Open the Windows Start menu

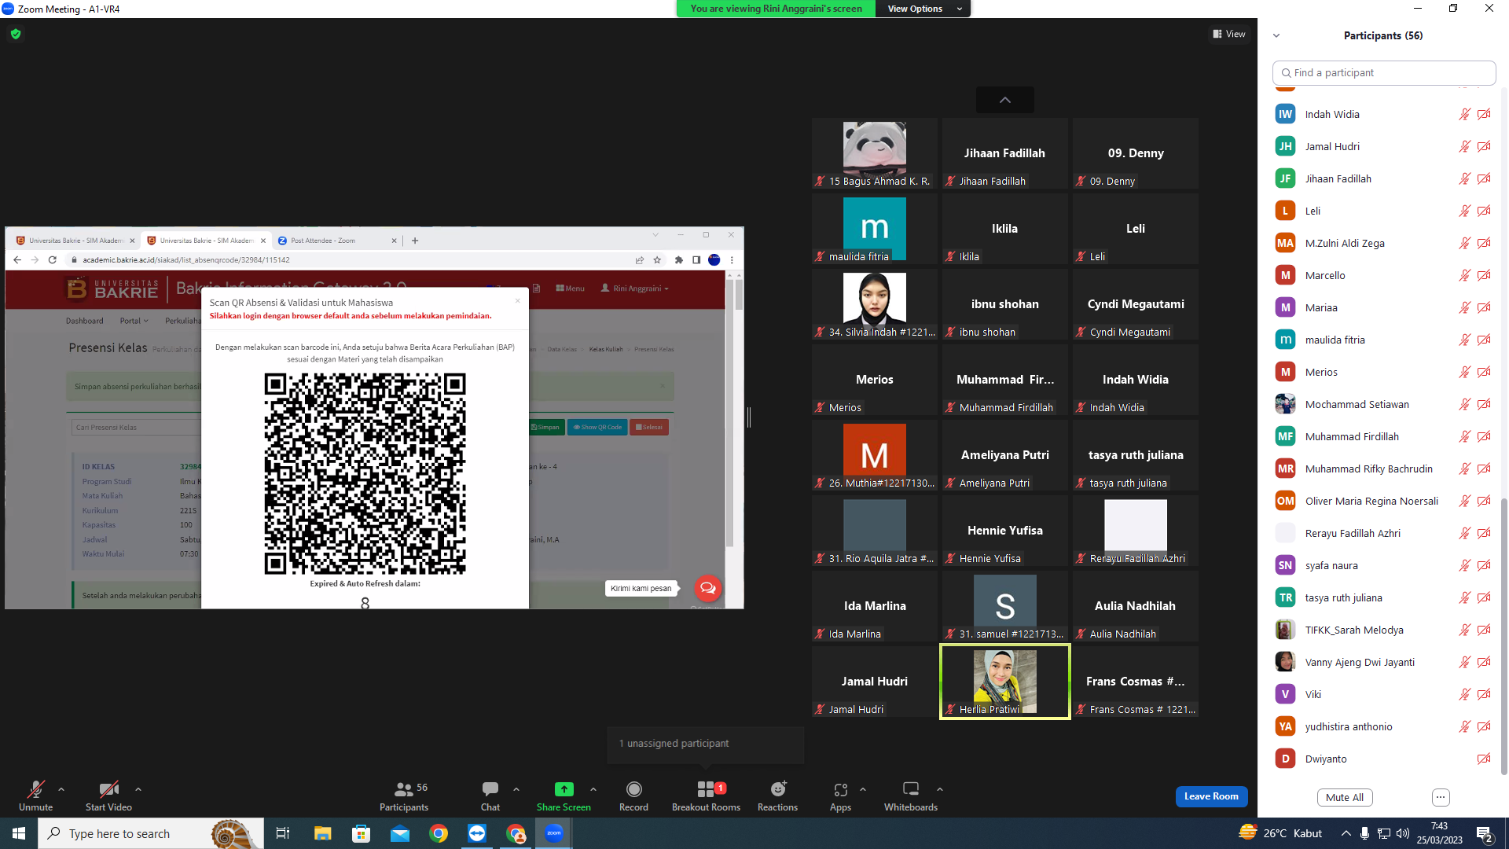(19, 833)
